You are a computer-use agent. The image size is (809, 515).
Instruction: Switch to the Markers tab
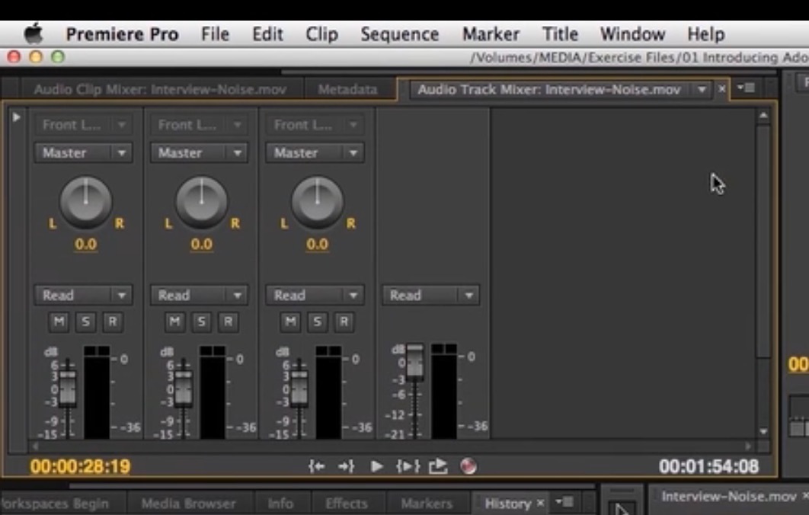(x=427, y=503)
